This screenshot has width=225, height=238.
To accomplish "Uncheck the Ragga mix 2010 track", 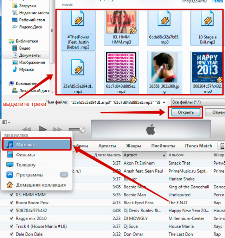I will (12, 219).
